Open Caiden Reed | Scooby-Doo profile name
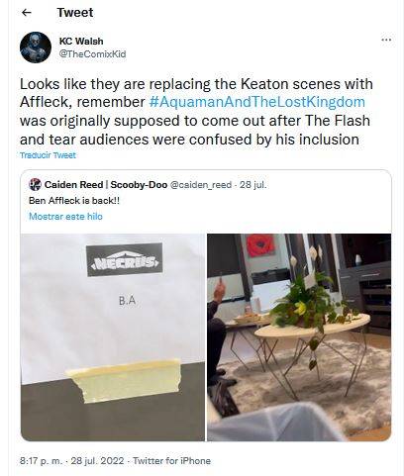Image resolution: width=404 pixels, height=476 pixels. pyautogui.click(x=106, y=185)
